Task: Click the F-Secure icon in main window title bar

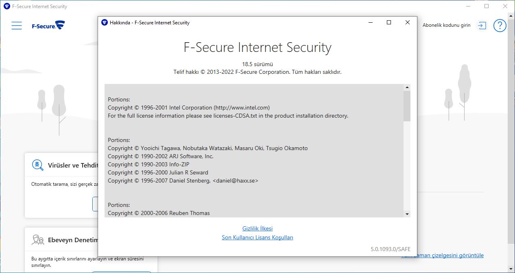Action: point(7,6)
